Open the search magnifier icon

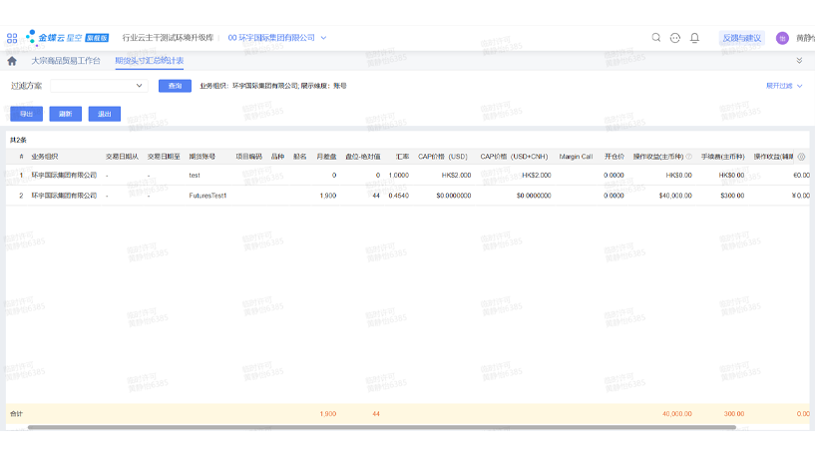point(656,38)
